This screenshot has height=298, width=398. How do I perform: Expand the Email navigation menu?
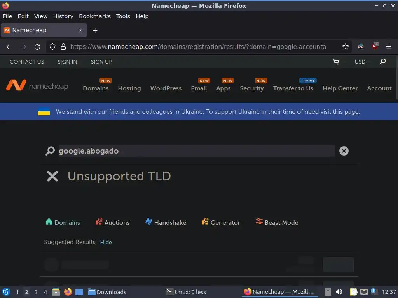(199, 88)
